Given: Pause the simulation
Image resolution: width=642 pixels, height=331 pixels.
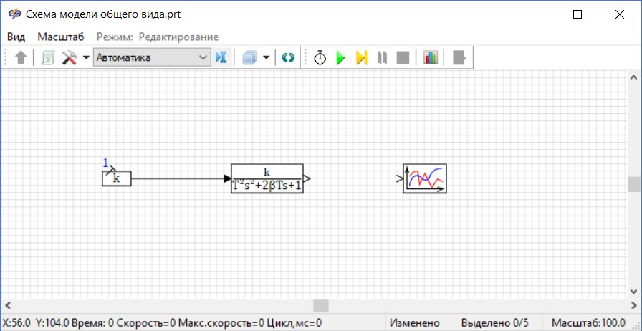Looking at the screenshot, I should [383, 58].
